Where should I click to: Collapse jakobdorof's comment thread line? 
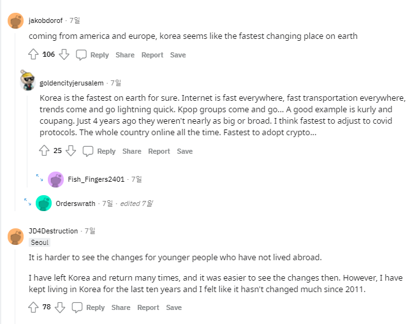15,121
